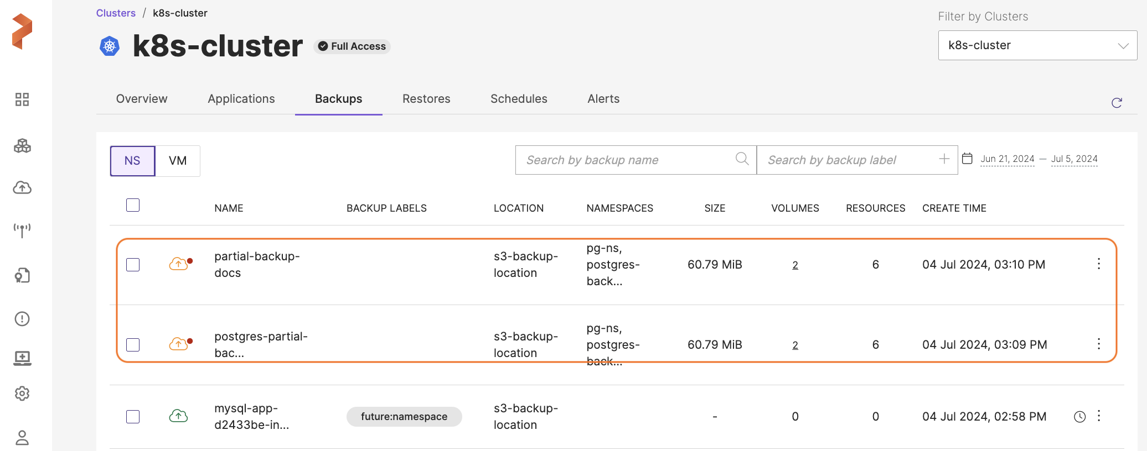
Task: Open the settings gear icon in sidebar
Action: coord(22,394)
